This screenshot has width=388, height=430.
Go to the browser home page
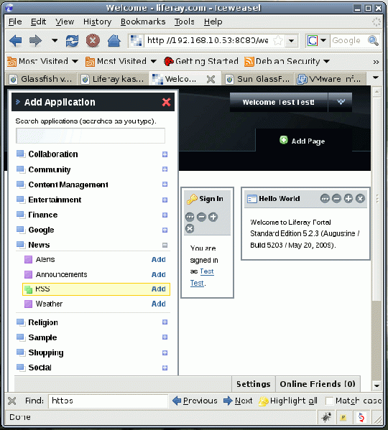114,41
